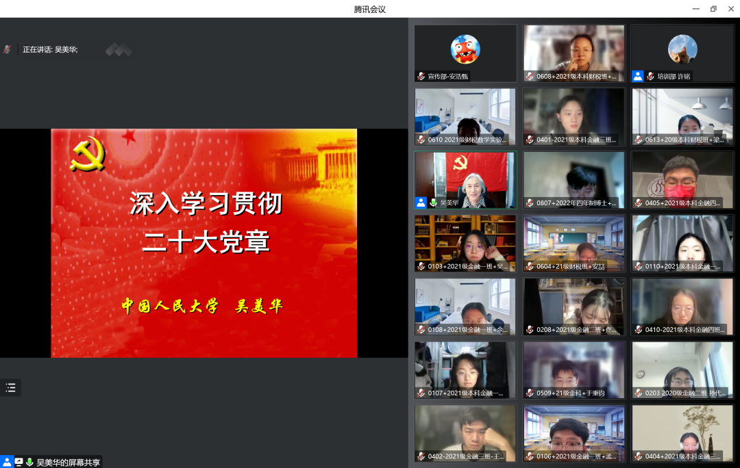Click the muted mic icon on 0401 participant tile

tap(529, 139)
